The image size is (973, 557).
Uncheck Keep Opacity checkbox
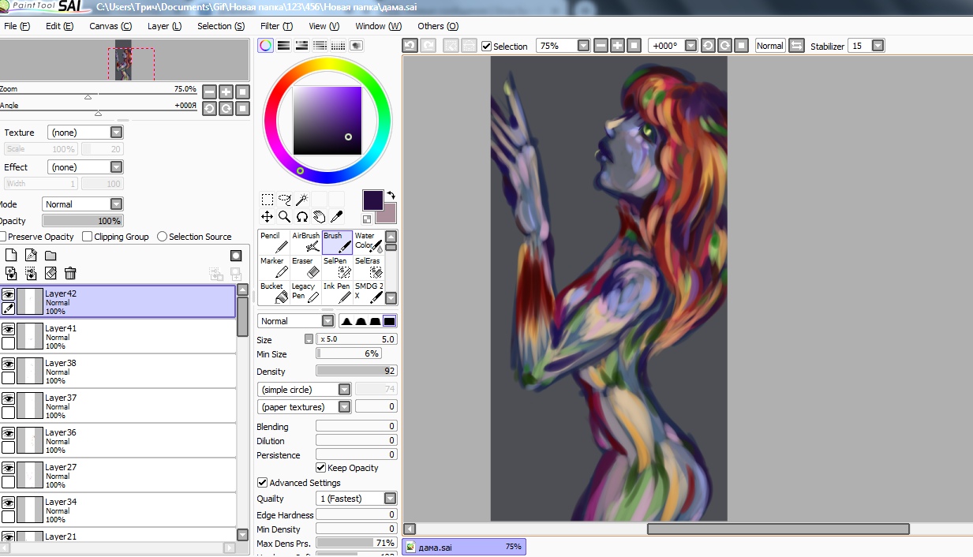tap(321, 468)
